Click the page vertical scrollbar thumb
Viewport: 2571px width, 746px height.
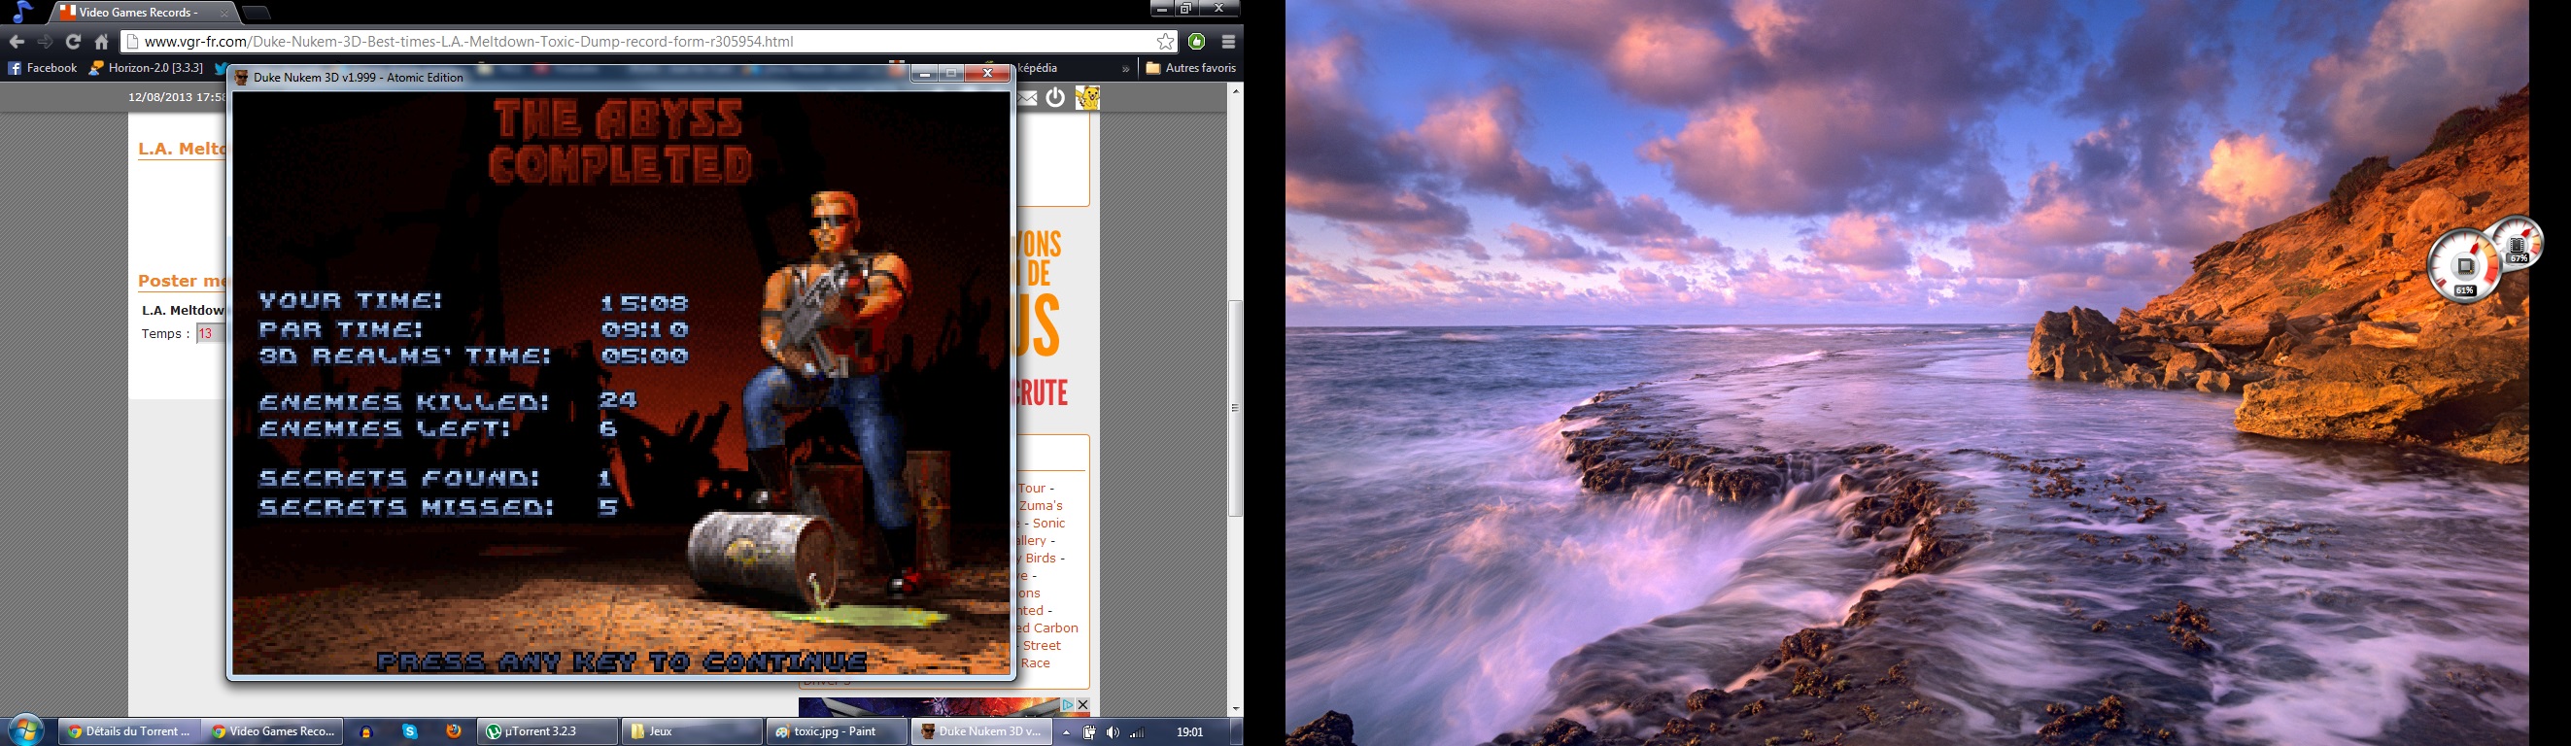click(1236, 407)
